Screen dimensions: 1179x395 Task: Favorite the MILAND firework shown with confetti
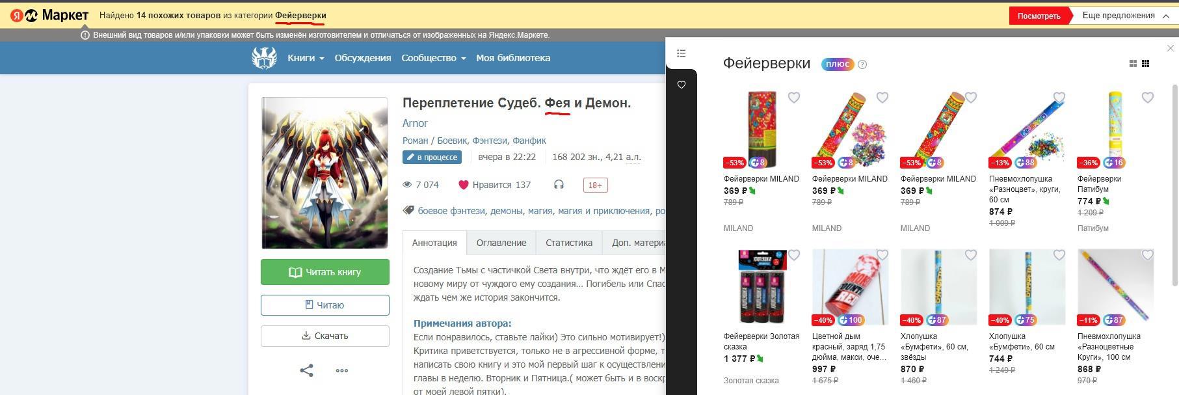coord(882,98)
